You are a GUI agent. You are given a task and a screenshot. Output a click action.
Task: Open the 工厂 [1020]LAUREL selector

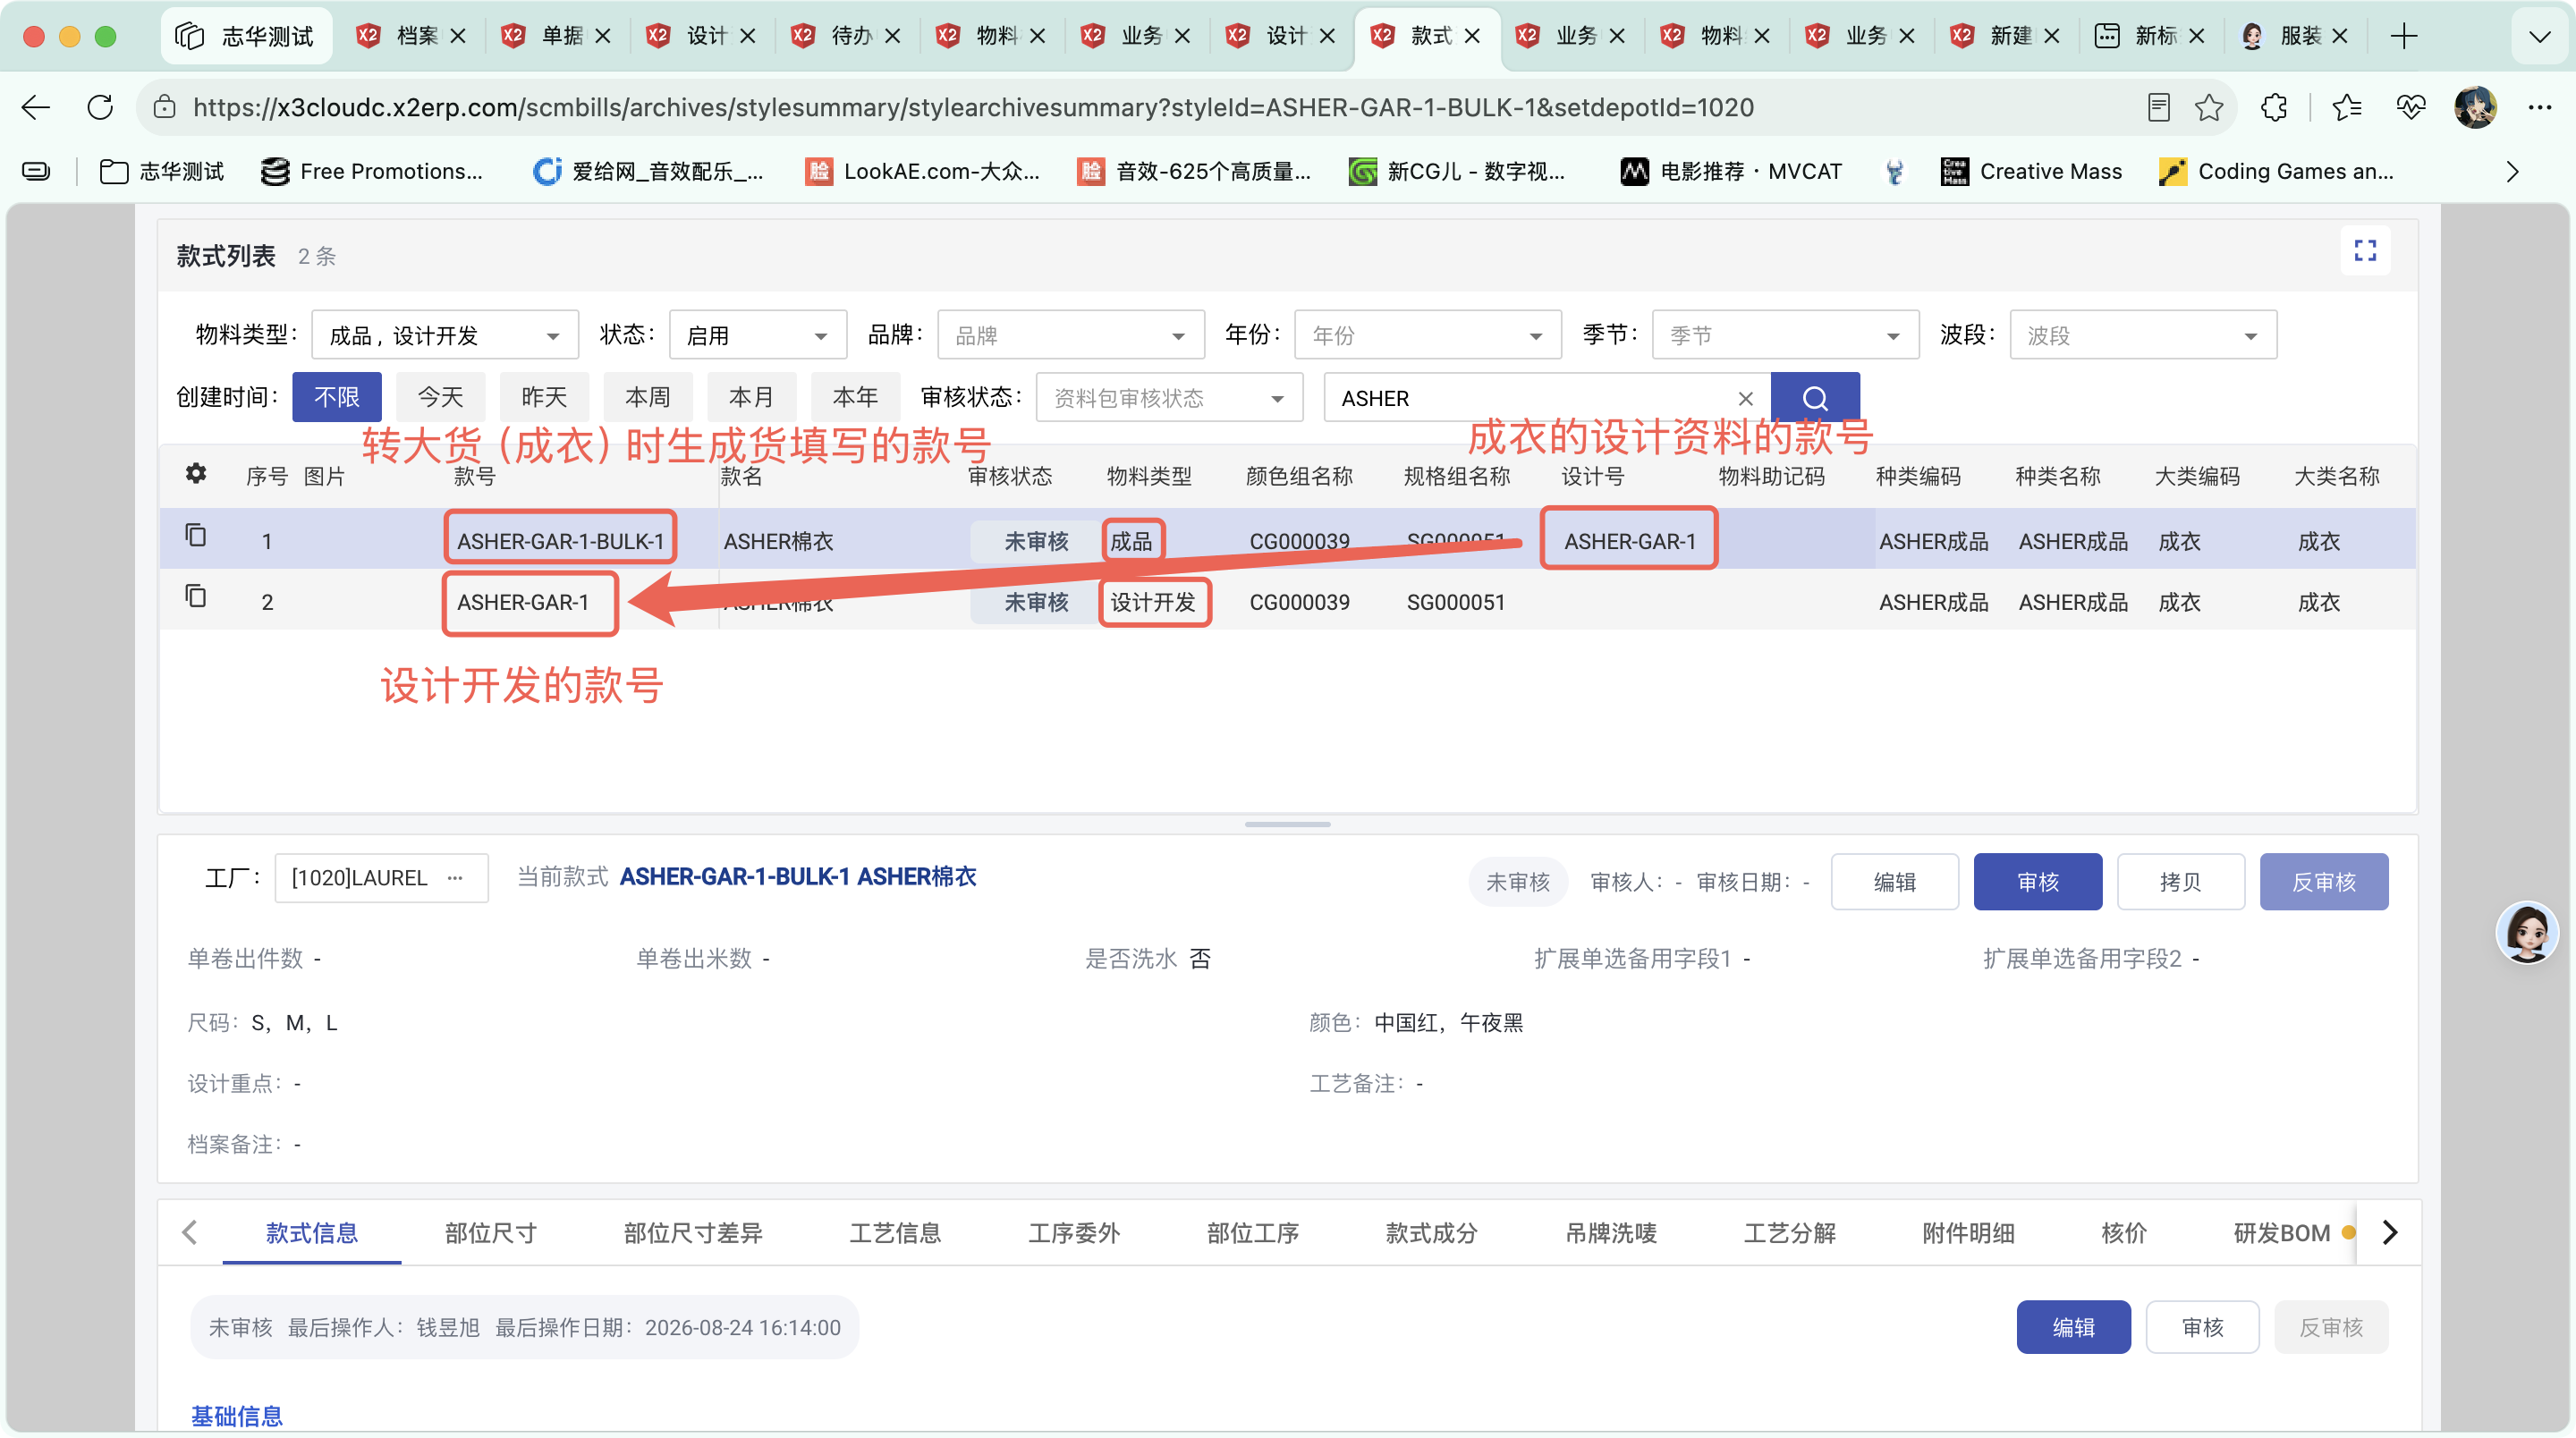pos(381,878)
